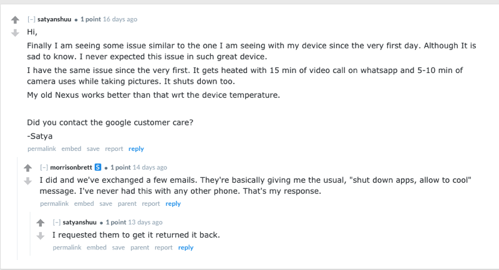499x270 pixels.
Task: Reply to morrisonbrett's comment
Action: click(x=173, y=204)
